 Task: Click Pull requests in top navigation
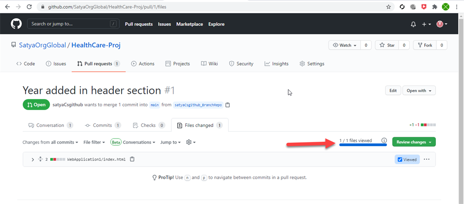[139, 24]
